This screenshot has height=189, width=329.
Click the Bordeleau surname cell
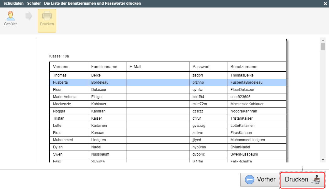tap(107, 82)
